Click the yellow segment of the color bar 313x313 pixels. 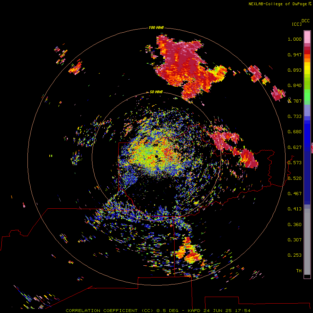(307, 68)
